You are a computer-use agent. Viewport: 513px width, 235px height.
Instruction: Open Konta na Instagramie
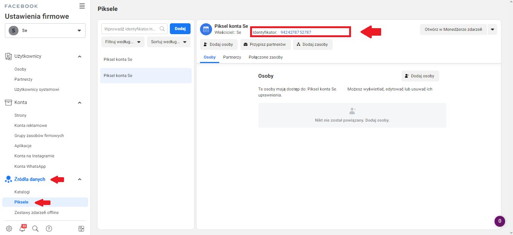point(34,156)
